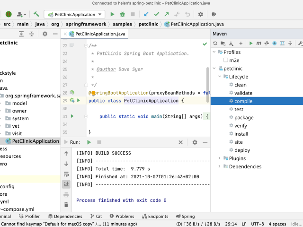This screenshot has height=227, width=303.
Task: Click the Rollback undo arrow icon
Action: point(187,14)
